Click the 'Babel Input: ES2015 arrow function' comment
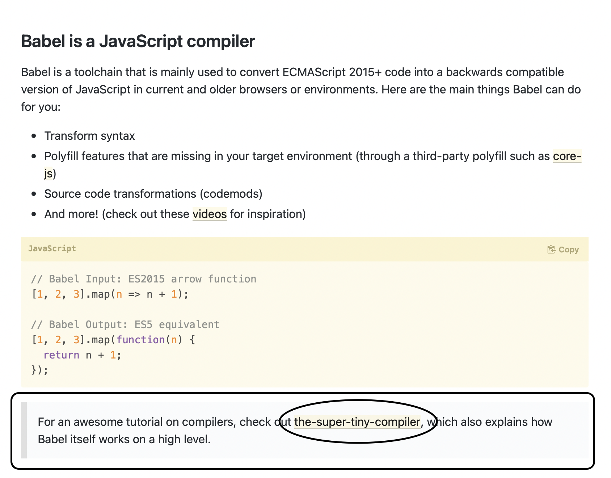The width and height of the screenshot is (611, 478). click(144, 279)
